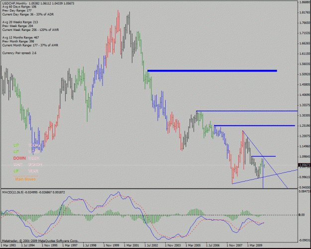Select the blue horizontal line near 1.3250
The image size is (311, 249).
tap(247, 111)
